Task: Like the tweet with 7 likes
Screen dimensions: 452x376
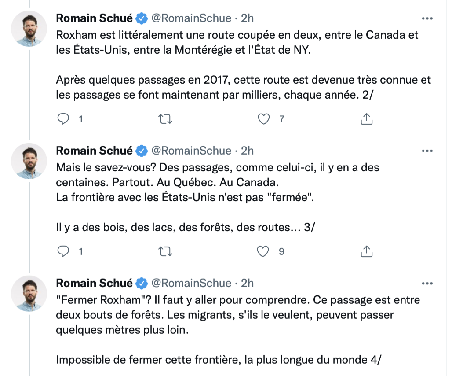Action: 263,119
